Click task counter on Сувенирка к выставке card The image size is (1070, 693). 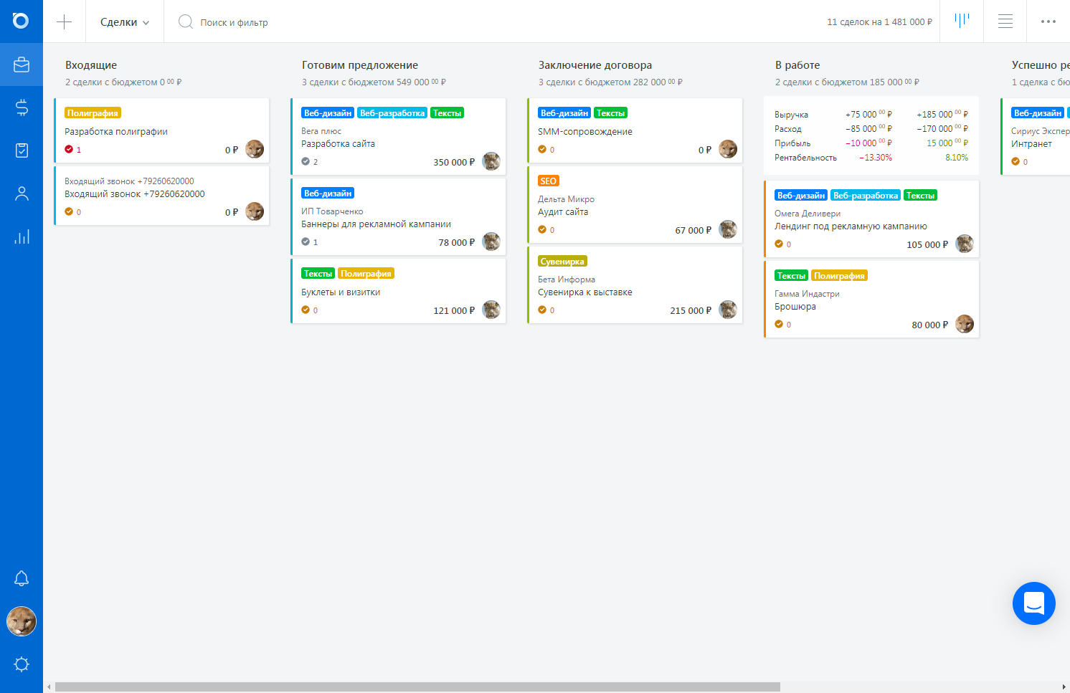546,310
